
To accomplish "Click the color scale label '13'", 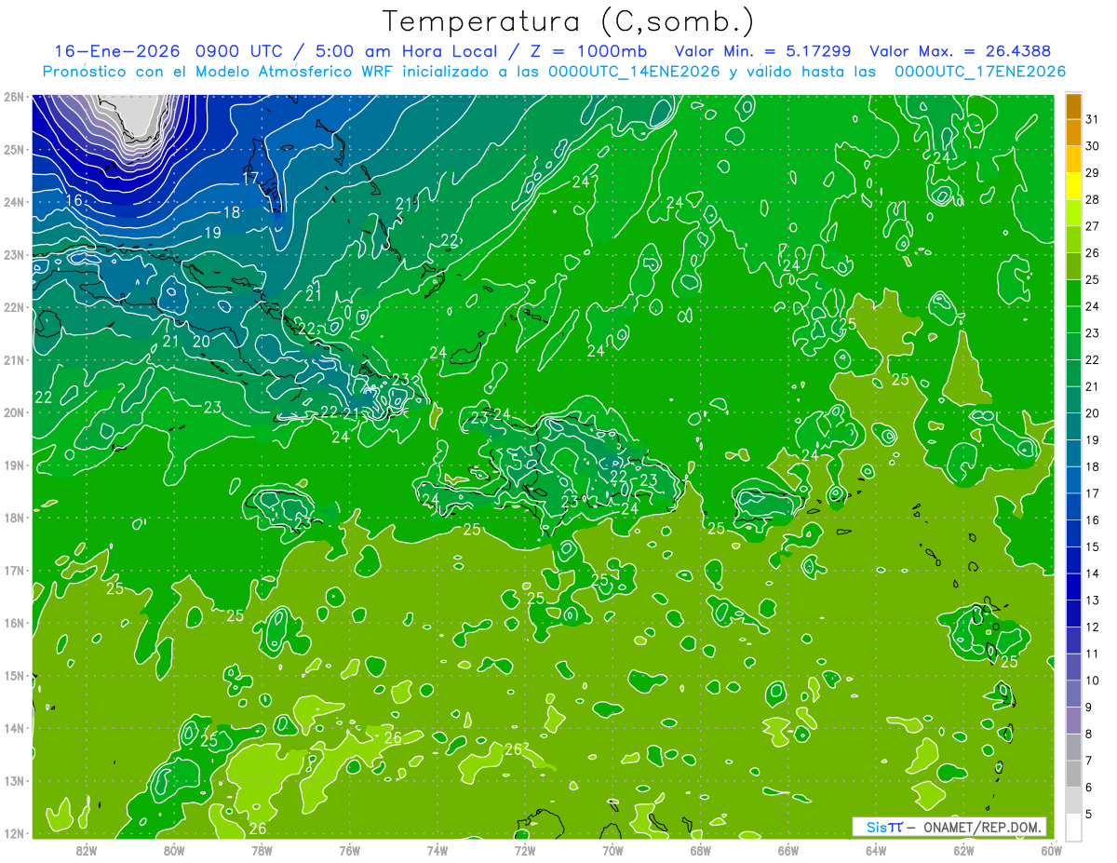I will 1093,600.
